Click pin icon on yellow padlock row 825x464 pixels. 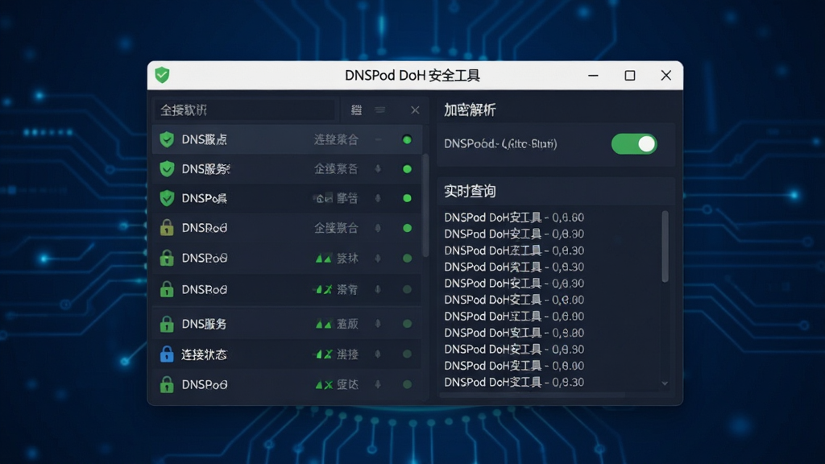point(378,228)
